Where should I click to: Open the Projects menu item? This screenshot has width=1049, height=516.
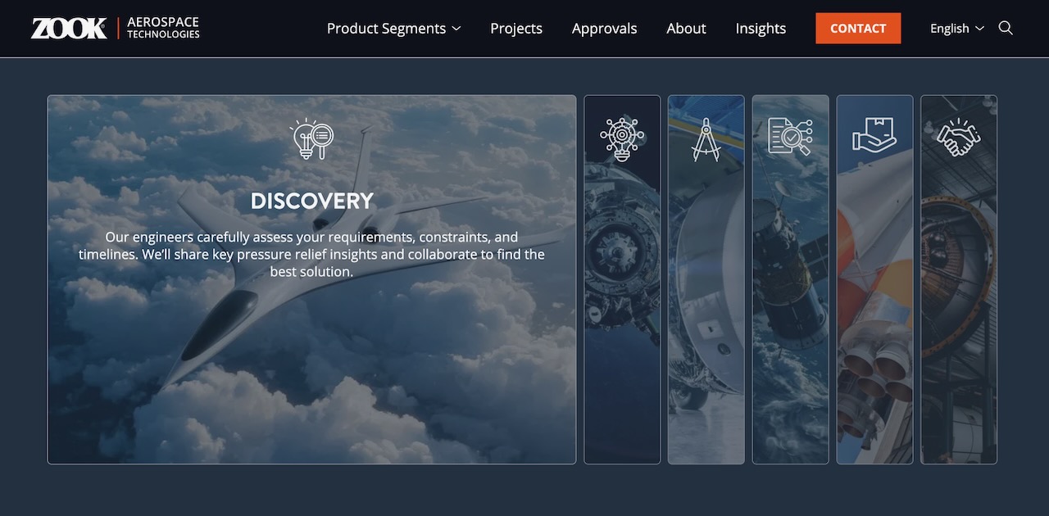pos(516,29)
